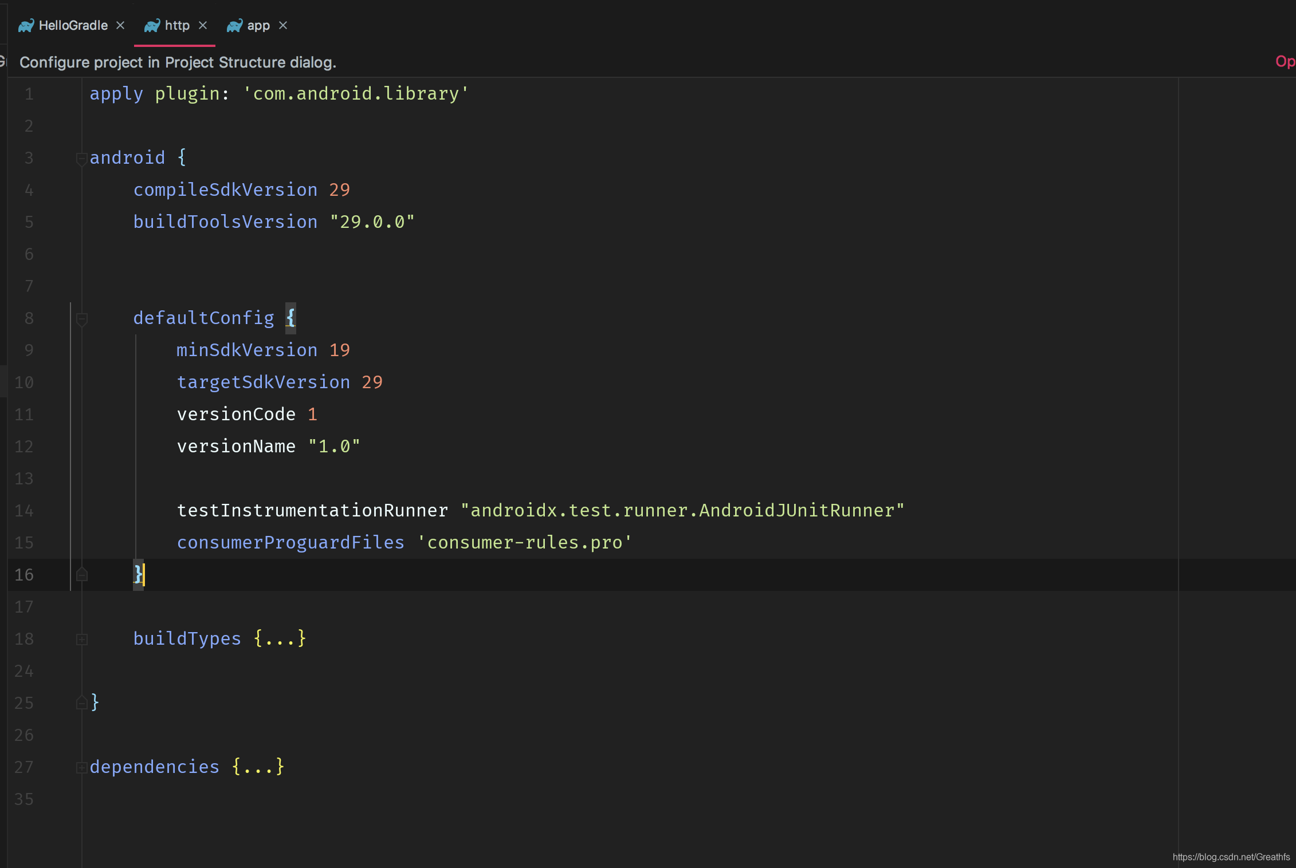Close the http tab
1296x868 pixels.
click(x=203, y=26)
